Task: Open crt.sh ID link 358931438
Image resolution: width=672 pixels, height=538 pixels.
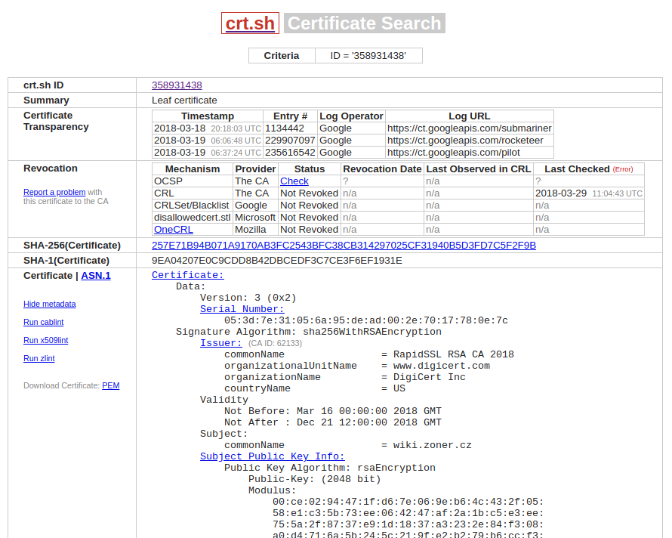Action: (x=177, y=85)
